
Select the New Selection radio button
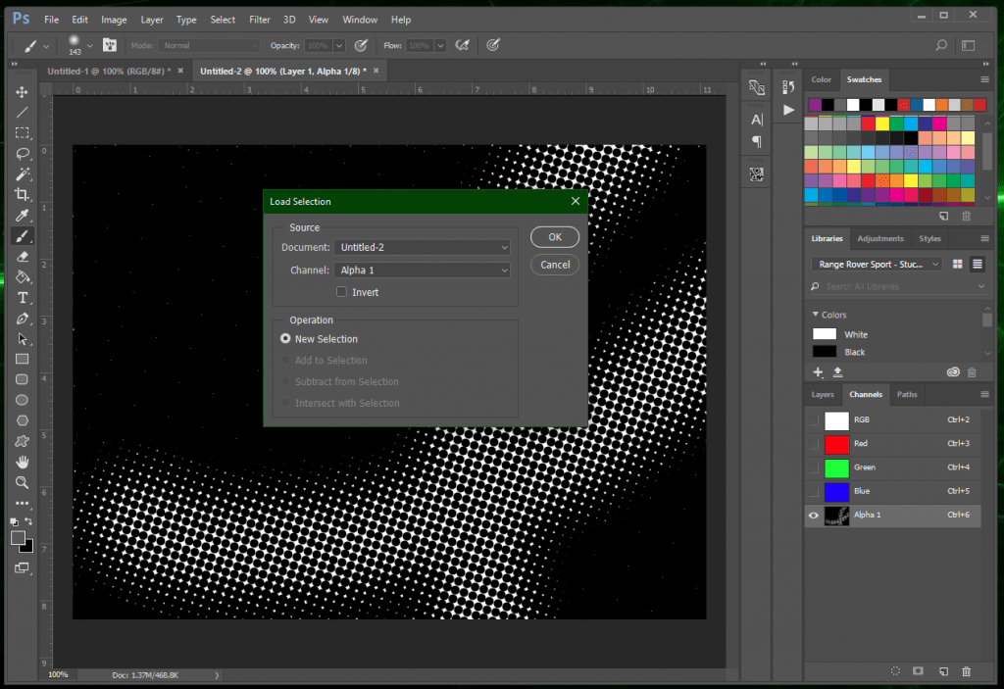coord(285,339)
